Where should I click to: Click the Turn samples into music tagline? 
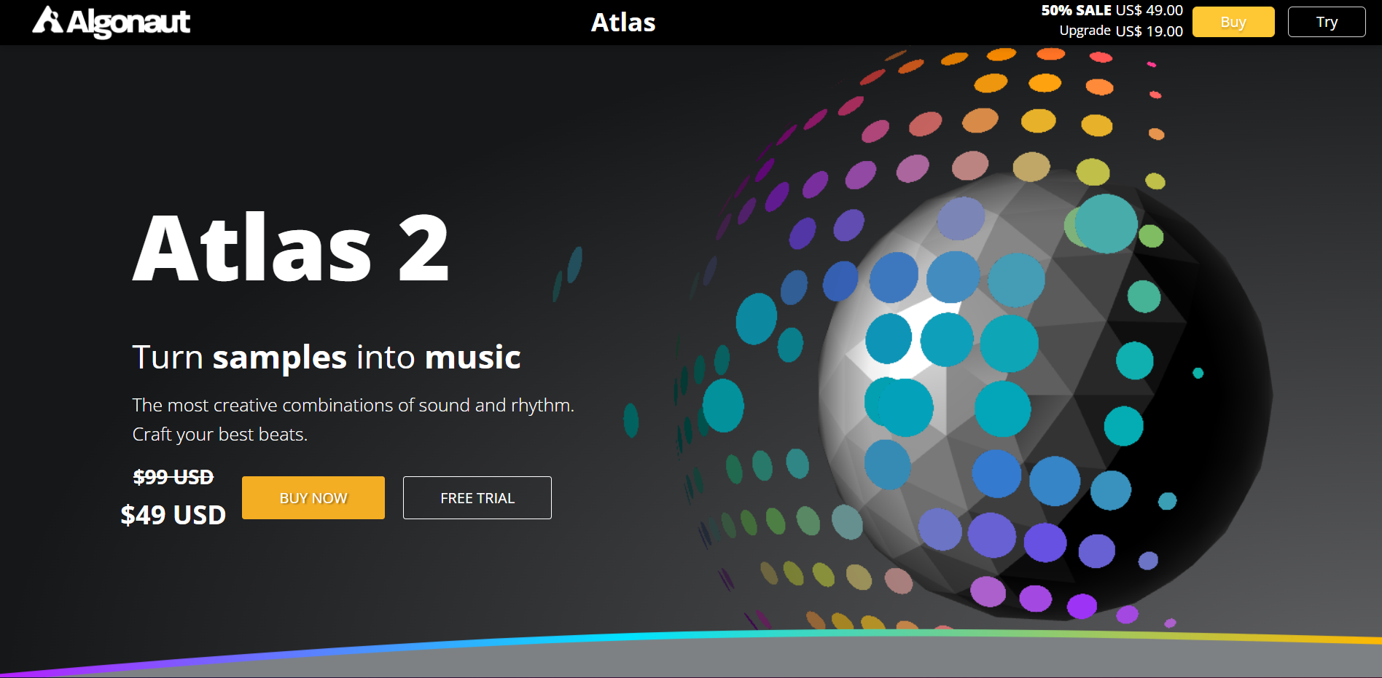point(327,358)
